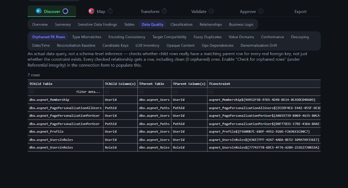Select the Data Quality tab
This screenshot has width=348, height=188.
[152, 24]
